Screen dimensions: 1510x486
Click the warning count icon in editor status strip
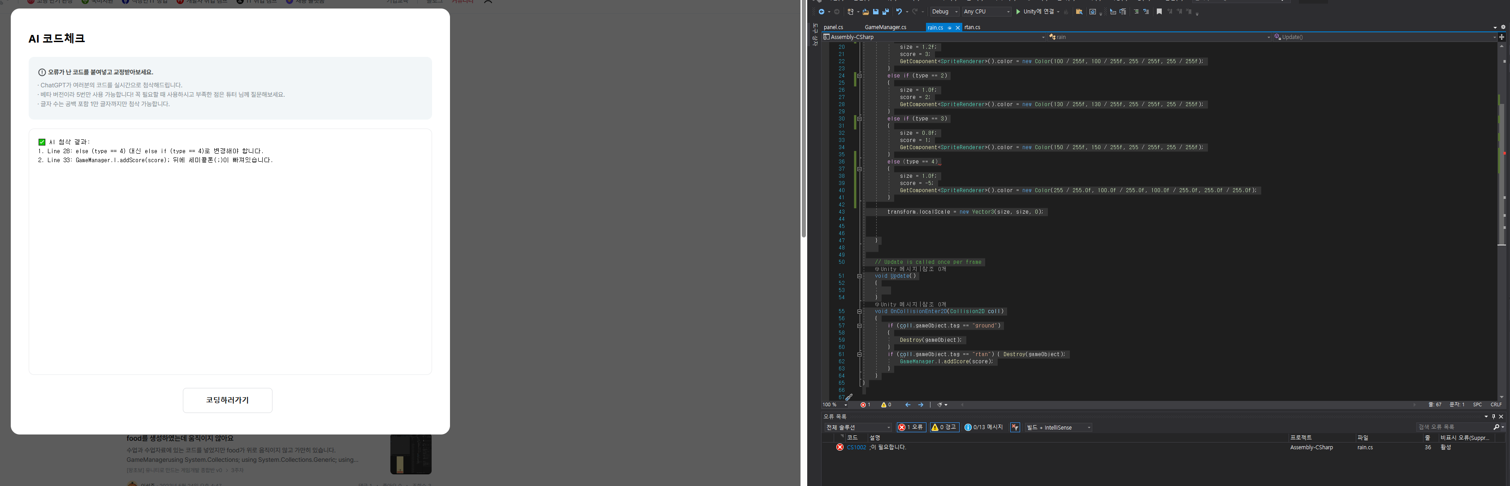click(x=884, y=404)
